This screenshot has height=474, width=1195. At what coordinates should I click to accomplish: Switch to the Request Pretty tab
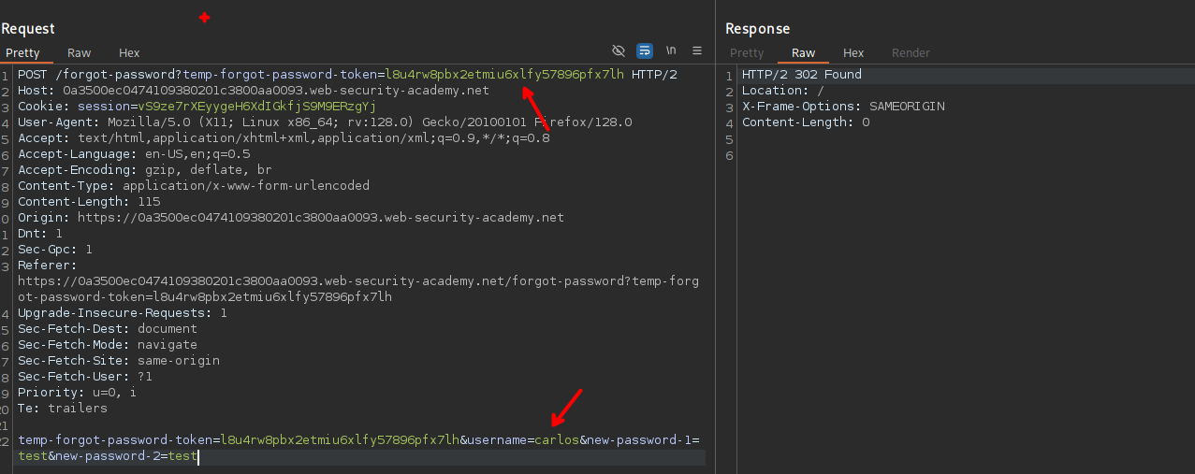coord(22,53)
